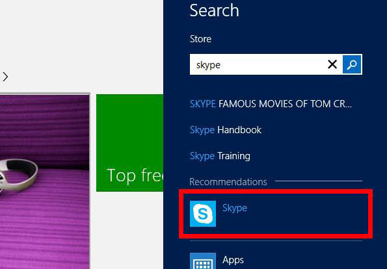
Task: Click the Store scope label
Action: (200, 39)
